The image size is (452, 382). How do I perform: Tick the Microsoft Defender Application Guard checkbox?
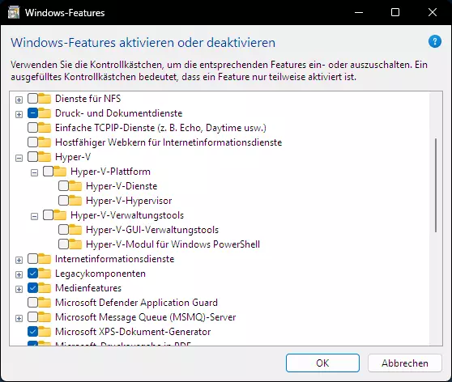(32, 302)
